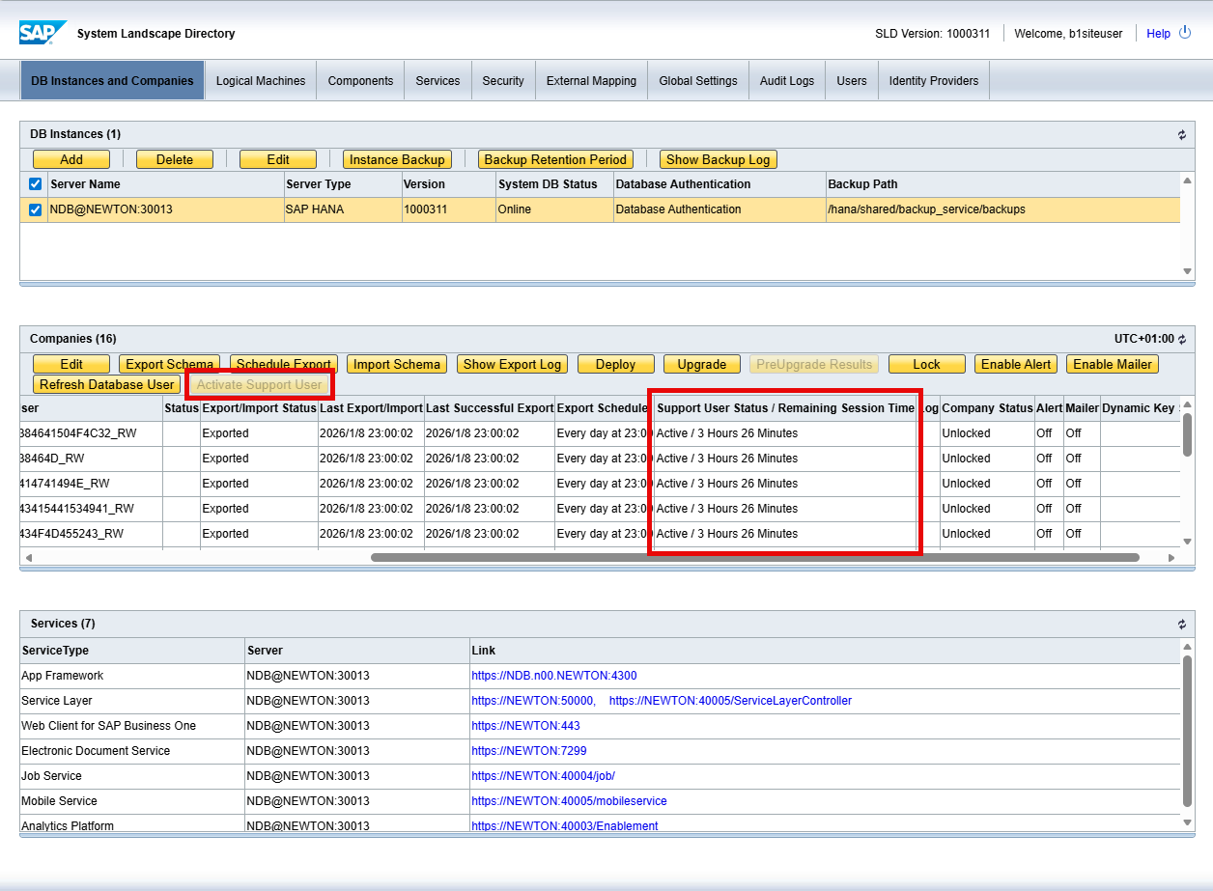1213x891 pixels.
Task: Toggle the select-all Server Name checkbox
Action: (36, 184)
